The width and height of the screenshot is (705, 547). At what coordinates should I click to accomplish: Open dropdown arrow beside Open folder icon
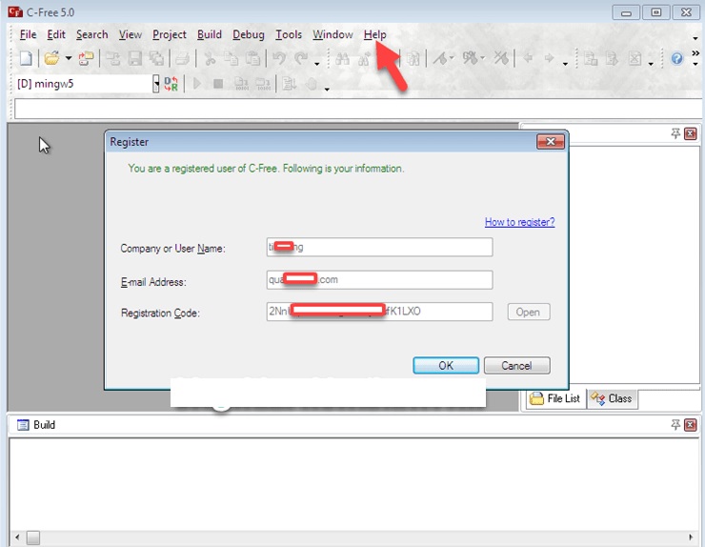coord(69,59)
